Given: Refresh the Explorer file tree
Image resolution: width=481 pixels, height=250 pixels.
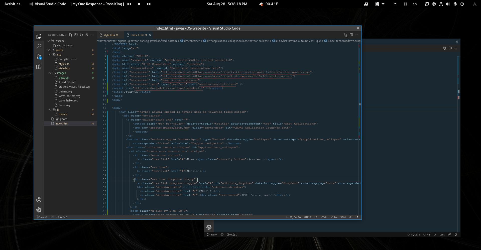Looking at the screenshot, I should coord(81,35).
